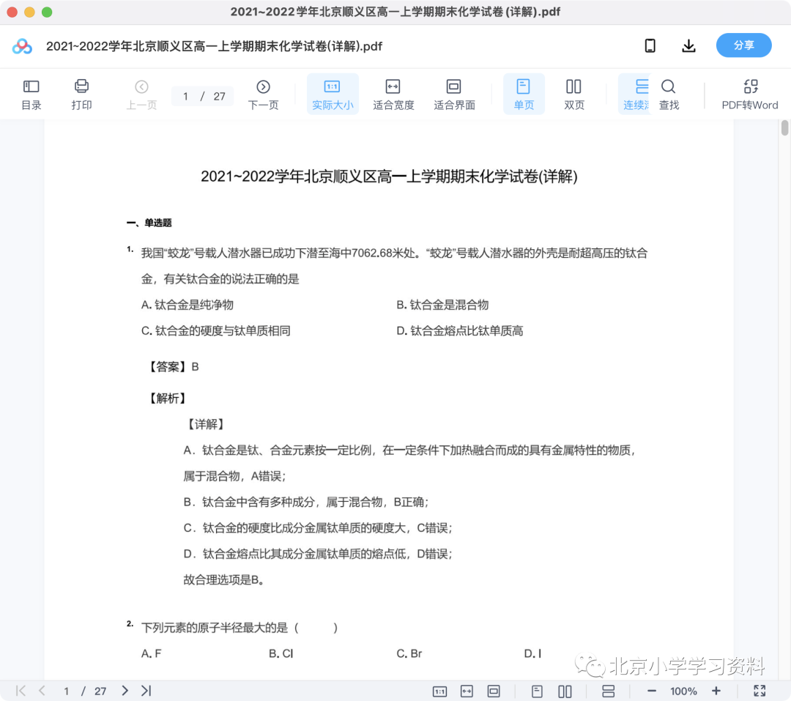
Task: Select 实际大小 actual size view
Action: 333,94
